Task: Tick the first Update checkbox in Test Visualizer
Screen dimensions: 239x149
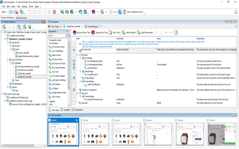Action: pyautogui.click(x=50, y=120)
